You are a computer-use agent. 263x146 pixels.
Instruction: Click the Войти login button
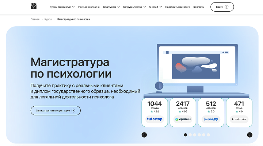tap(222, 7)
